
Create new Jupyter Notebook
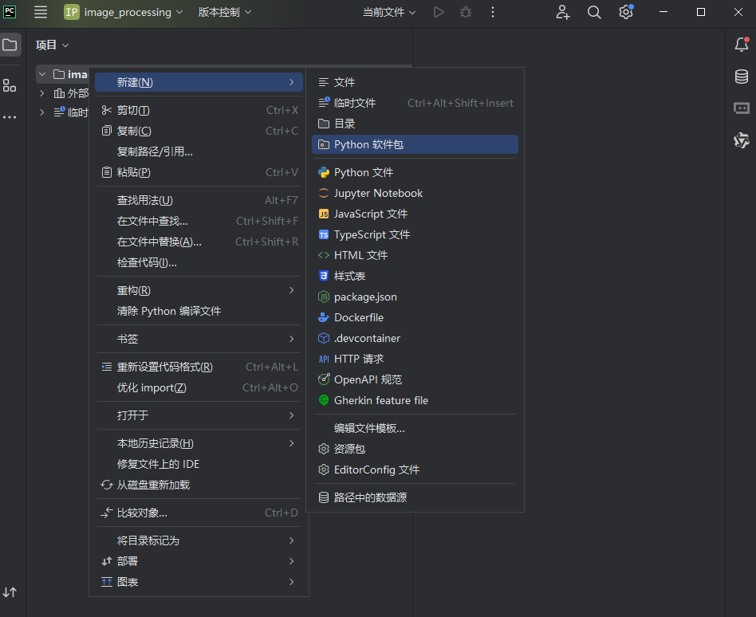[415, 193]
